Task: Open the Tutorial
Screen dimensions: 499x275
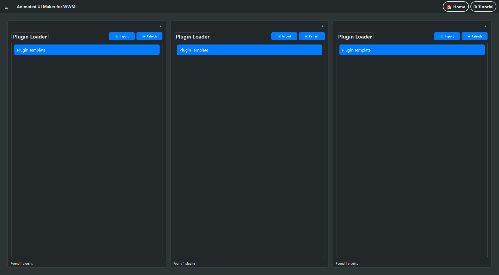Action: tap(483, 7)
